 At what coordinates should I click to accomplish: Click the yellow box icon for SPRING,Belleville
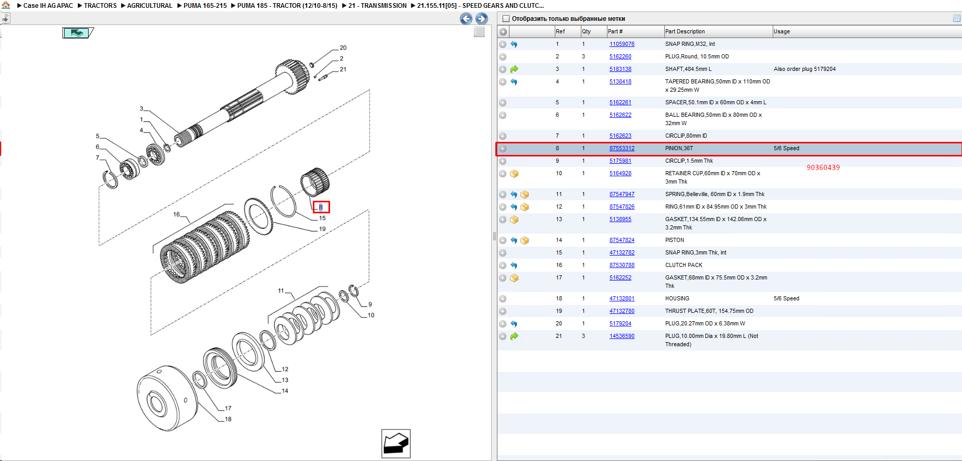(525, 195)
